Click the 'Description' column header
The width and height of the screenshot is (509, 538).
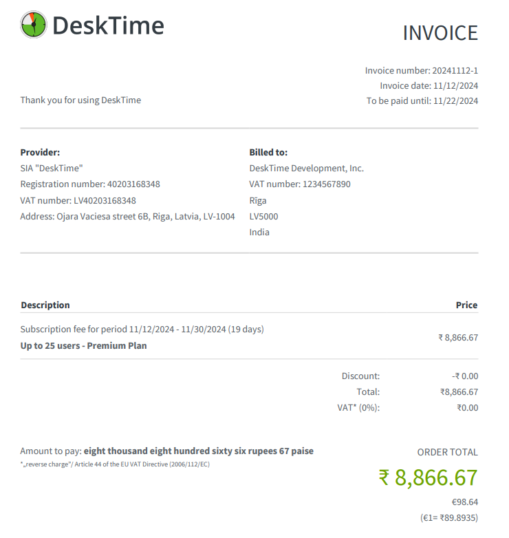tap(45, 305)
